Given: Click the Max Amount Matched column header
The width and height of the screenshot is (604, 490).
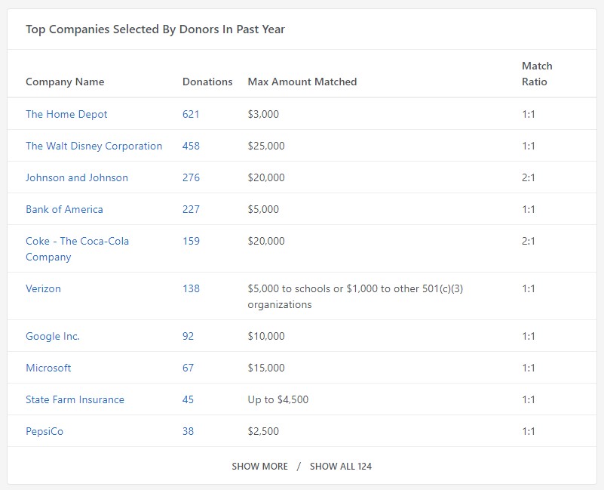Looking at the screenshot, I should [x=302, y=82].
